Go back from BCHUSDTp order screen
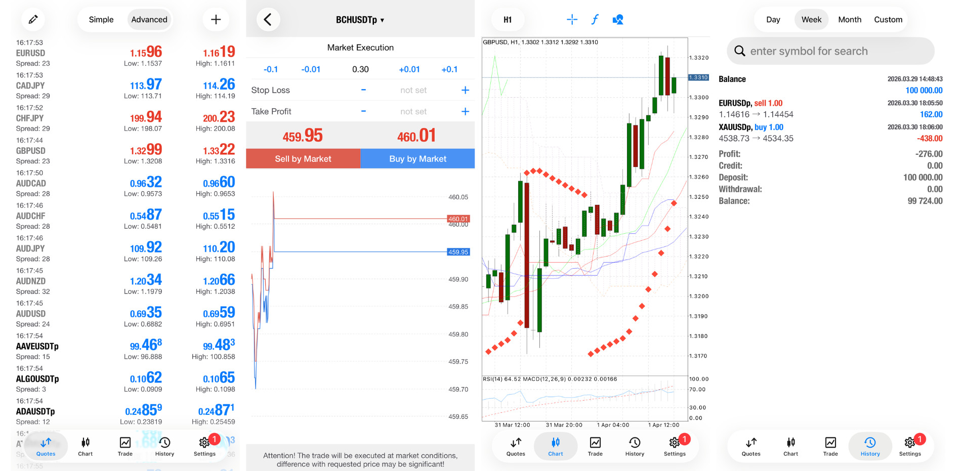The width and height of the screenshot is (961, 471). [x=268, y=20]
